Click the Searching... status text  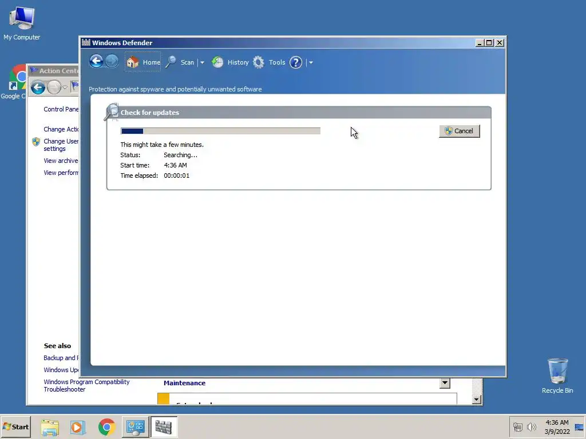(180, 155)
